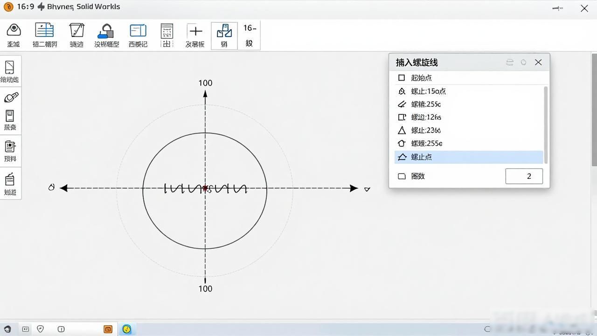The height and width of the screenshot is (336, 597).
Task: Open the orange app icon in the taskbar
Action: tap(108, 329)
